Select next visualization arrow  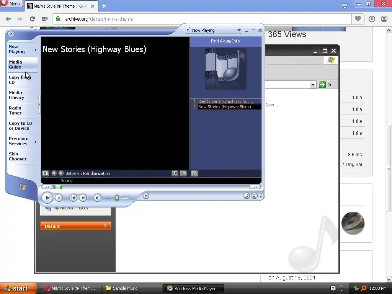[61, 173]
